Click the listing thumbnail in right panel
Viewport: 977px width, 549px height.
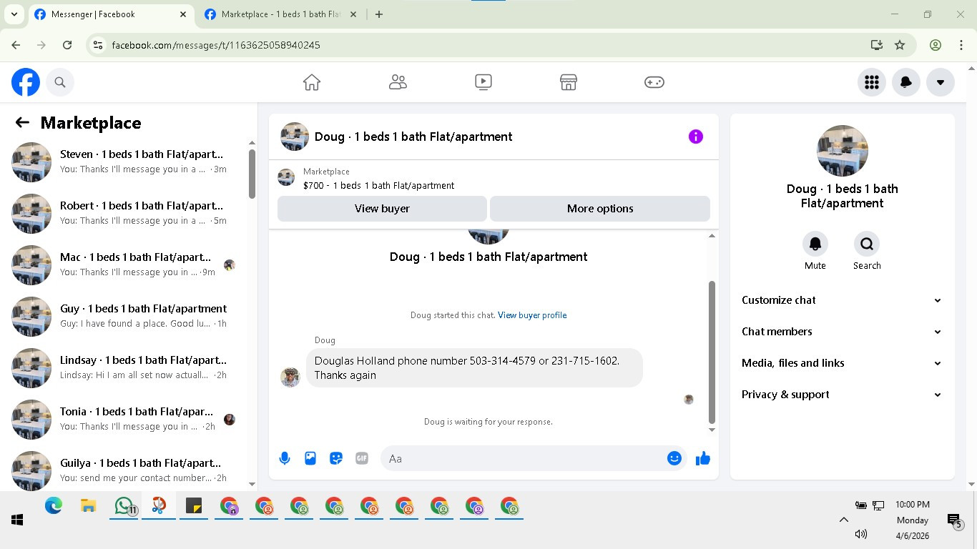[x=842, y=151]
